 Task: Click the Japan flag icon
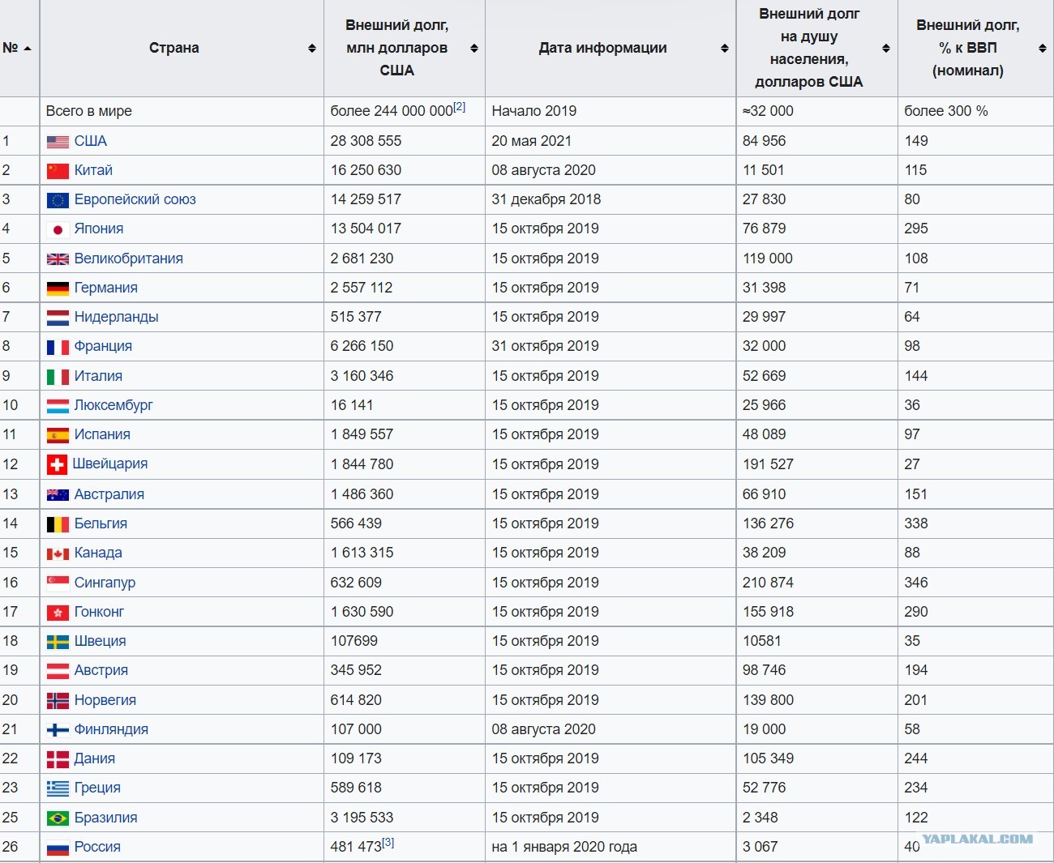pyautogui.click(x=58, y=229)
